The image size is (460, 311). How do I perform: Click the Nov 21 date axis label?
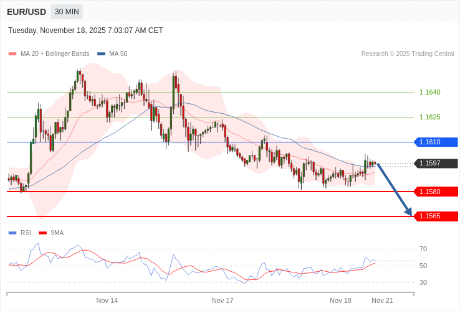[x=382, y=301]
